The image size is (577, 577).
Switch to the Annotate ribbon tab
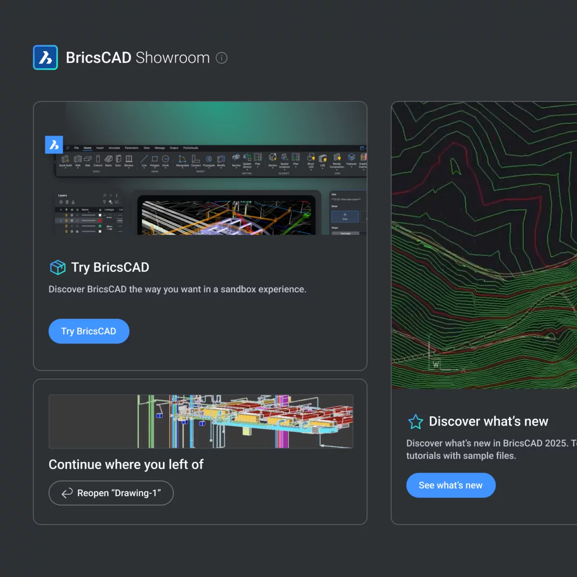tap(114, 148)
